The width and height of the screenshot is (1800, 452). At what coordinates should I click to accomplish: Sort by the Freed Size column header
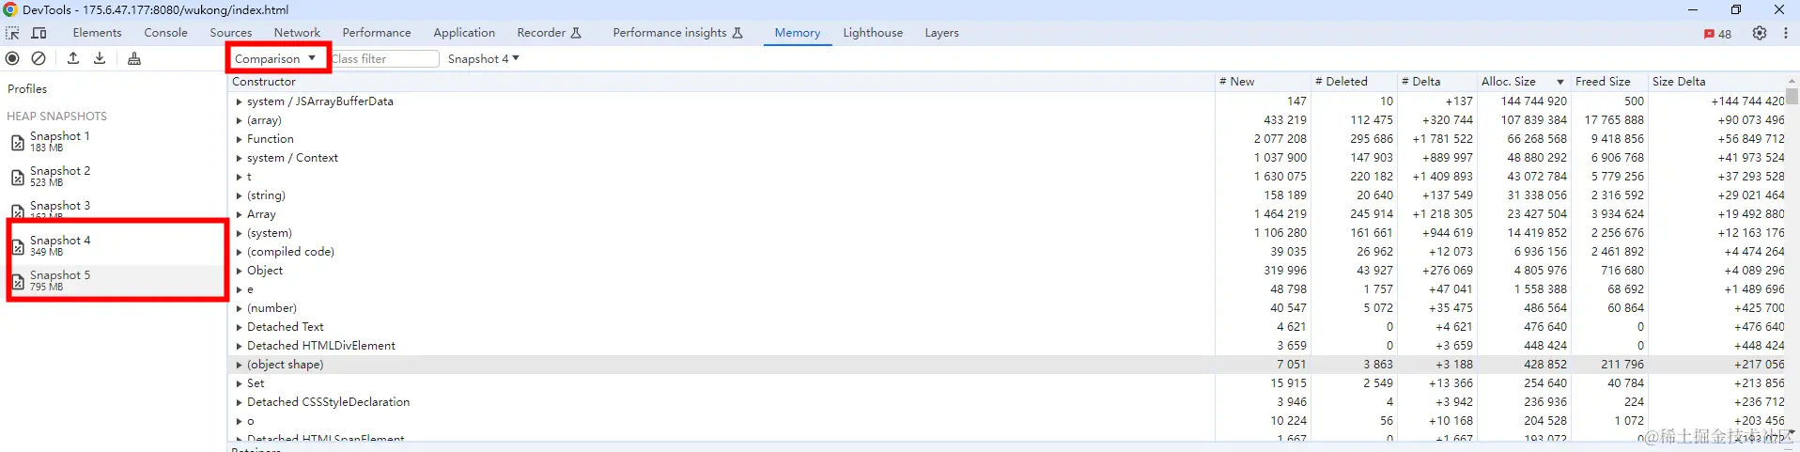pos(1609,82)
